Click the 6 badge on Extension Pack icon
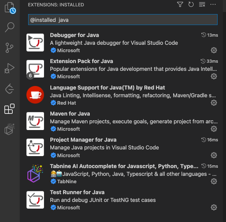 [x=30, y=76]
